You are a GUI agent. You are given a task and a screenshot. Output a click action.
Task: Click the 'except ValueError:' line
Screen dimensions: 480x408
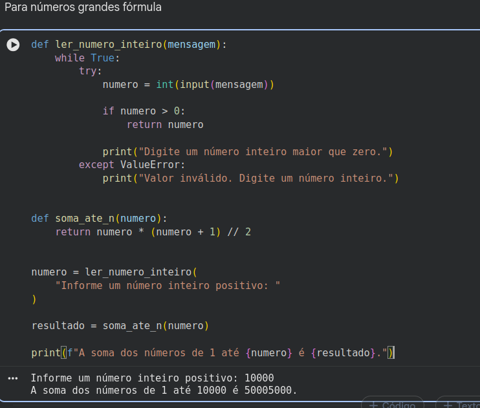click(132, 165)
